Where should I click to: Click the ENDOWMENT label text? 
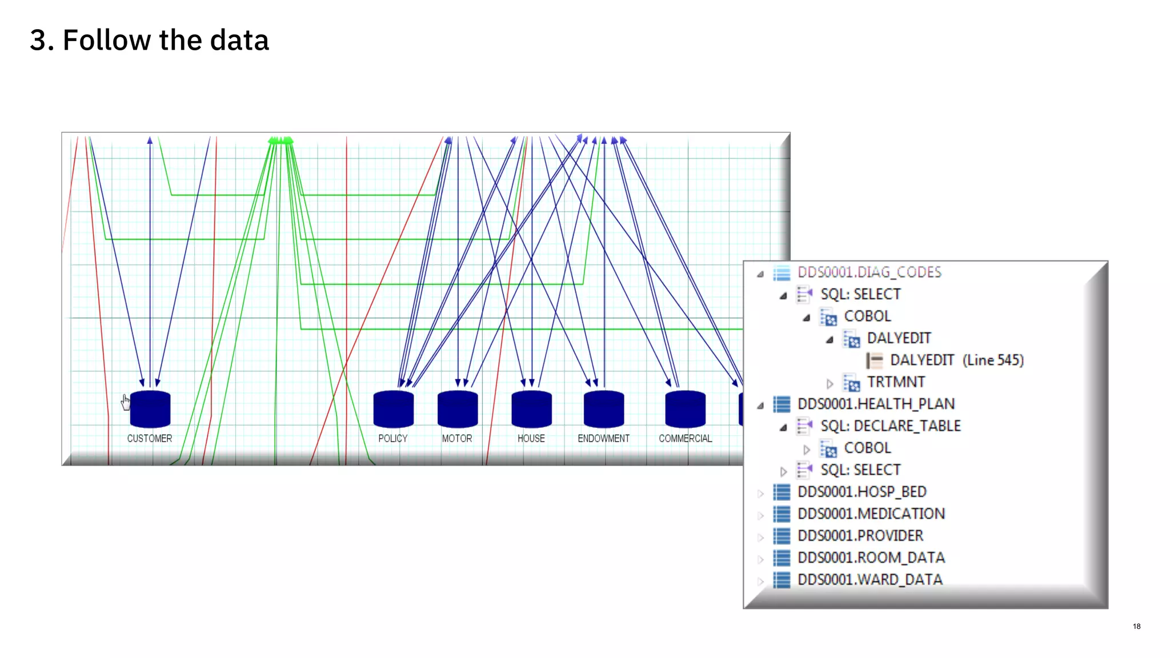click(603, 439)
